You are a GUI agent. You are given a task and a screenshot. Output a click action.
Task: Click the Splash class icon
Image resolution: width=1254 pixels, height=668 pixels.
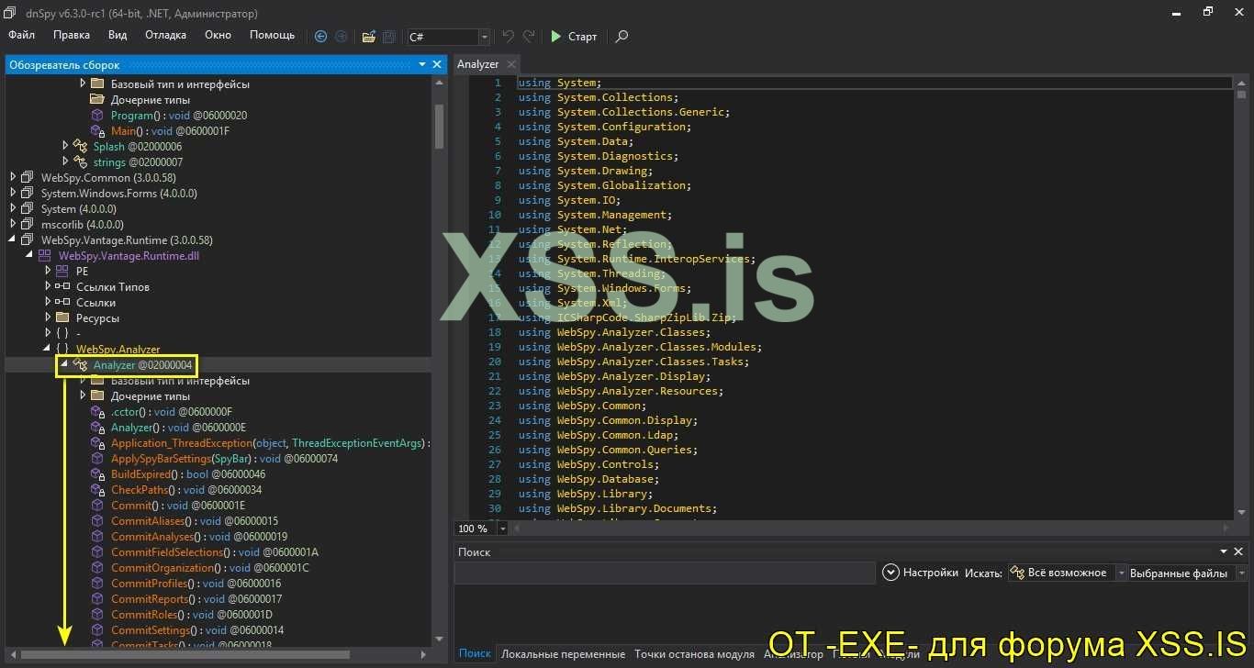[80, 147]
